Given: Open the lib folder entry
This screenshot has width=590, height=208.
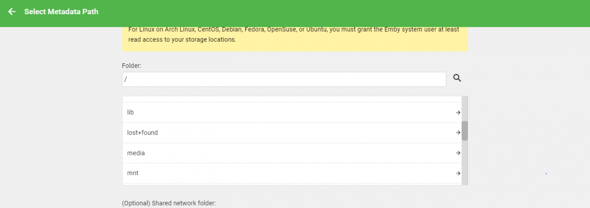Looking at the screenshot, I should coord(131,112).
